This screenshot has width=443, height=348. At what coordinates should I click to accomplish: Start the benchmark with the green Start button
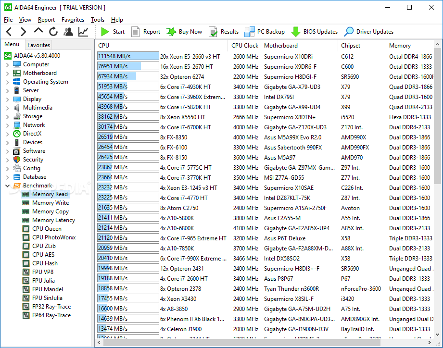point(113,32)
